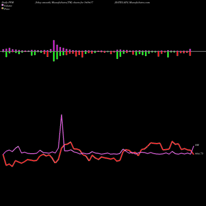The image size is (206, 206).
Task: Click the peak of the magenta volume line
Action: pyautogui.click(x=61, y=115)
